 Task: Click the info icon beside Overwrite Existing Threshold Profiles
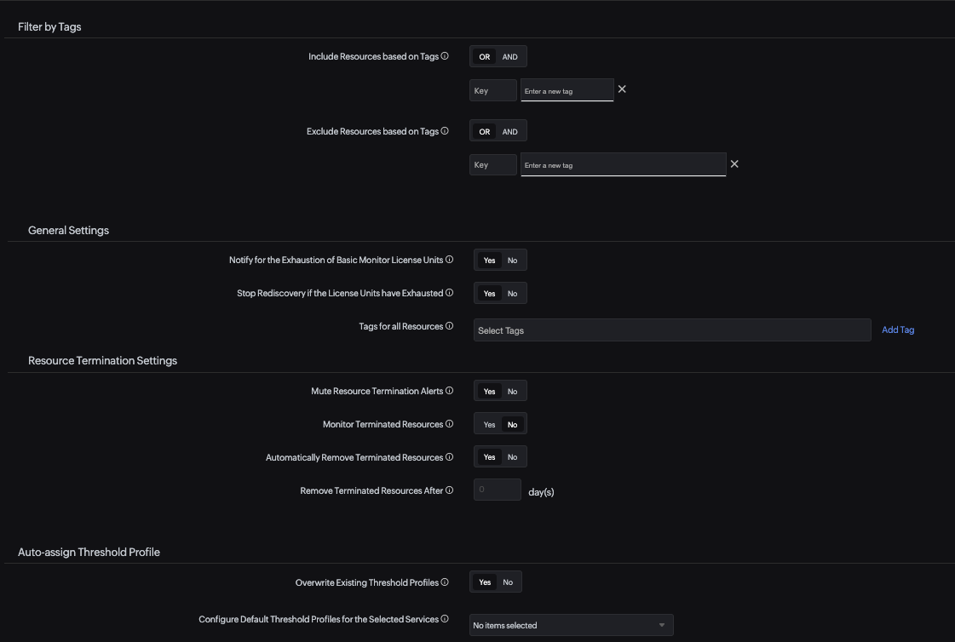coord(445,582)
